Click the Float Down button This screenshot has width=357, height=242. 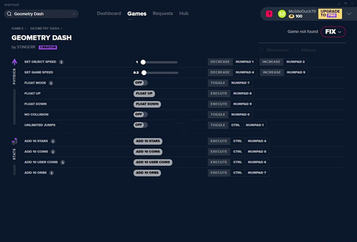coord(147,104)
